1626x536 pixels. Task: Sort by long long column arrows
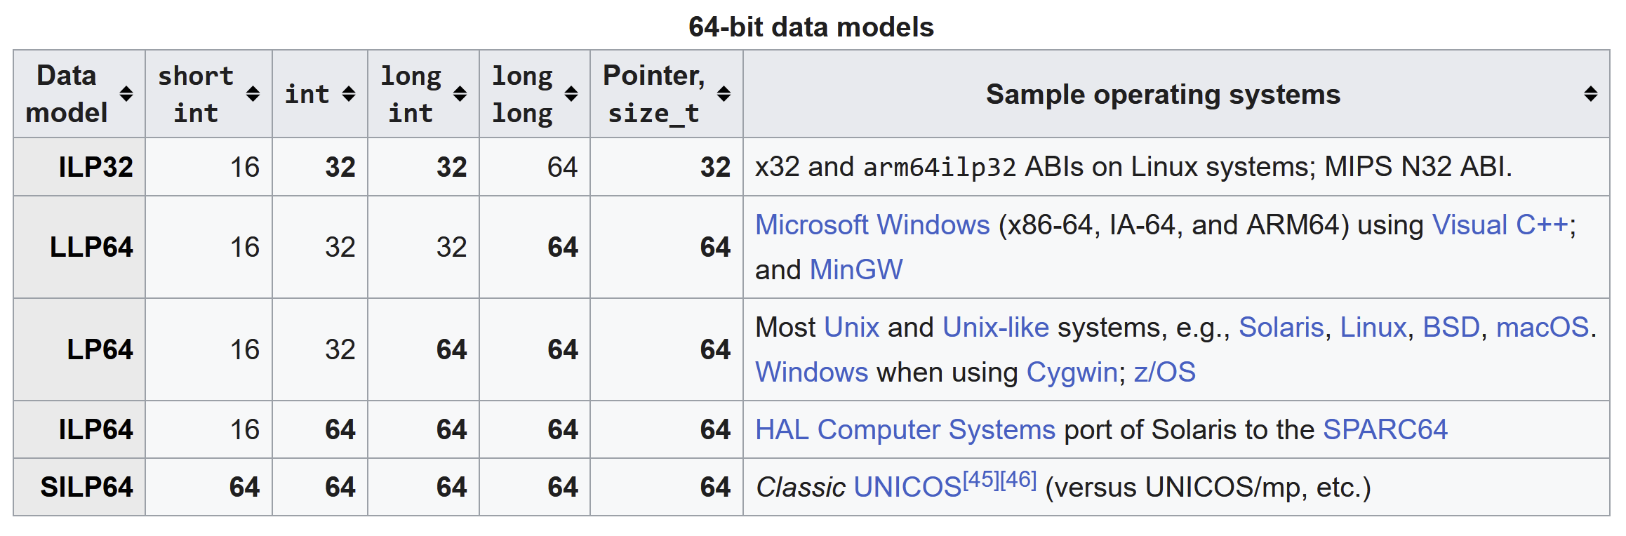571,94
